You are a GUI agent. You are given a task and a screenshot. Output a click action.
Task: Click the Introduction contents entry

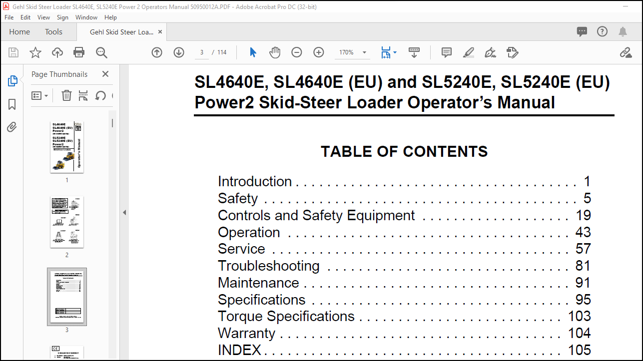(x=404, y=181)
